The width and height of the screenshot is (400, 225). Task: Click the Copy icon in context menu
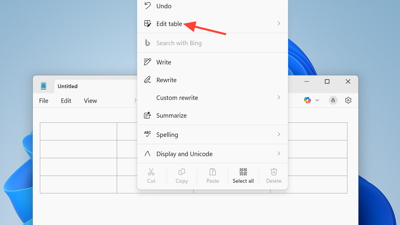(182, 172)
